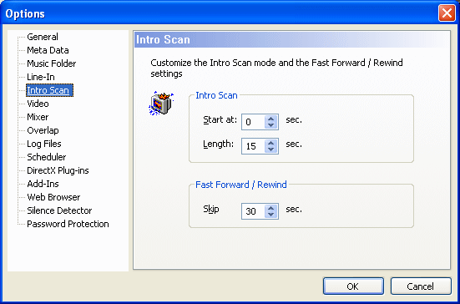
Task: Click the Cancel button
Action: pyautogui.click(x=421, y=286)
